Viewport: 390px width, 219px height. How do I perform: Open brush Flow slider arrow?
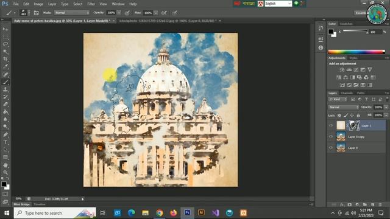(x=156, y=13)
